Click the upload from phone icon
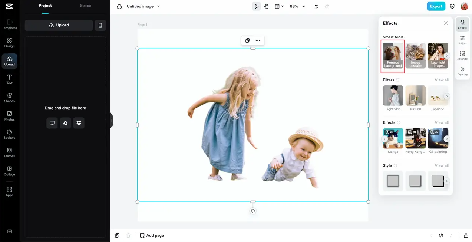 pos(100,25)
